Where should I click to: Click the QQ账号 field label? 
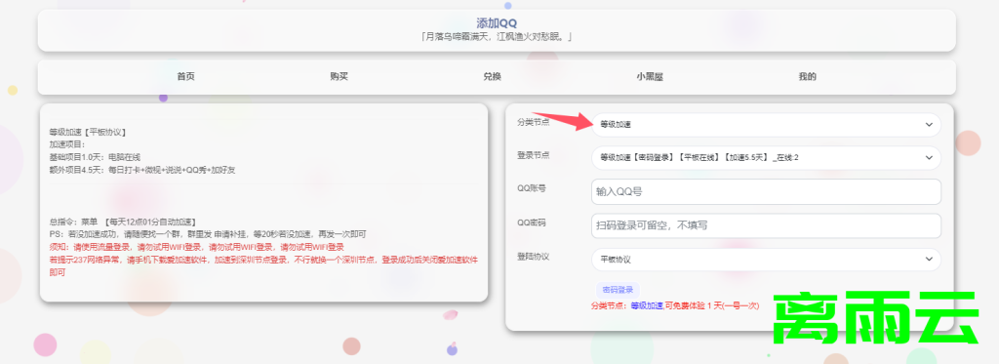[x=532, y=188]
